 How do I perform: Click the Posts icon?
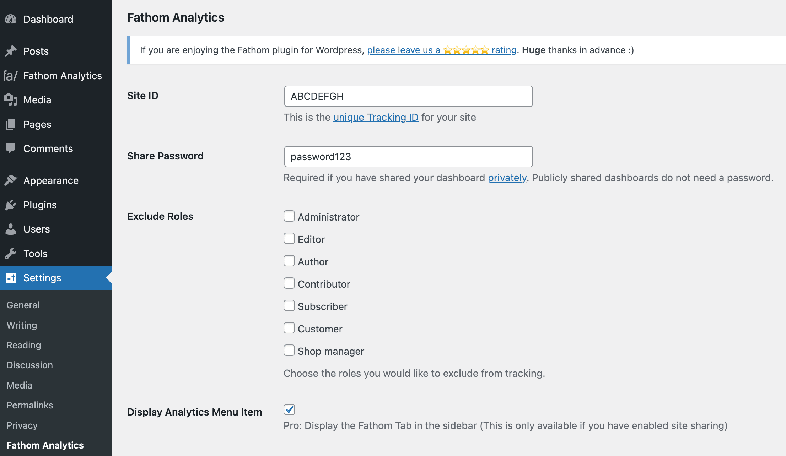pos(10,50)
